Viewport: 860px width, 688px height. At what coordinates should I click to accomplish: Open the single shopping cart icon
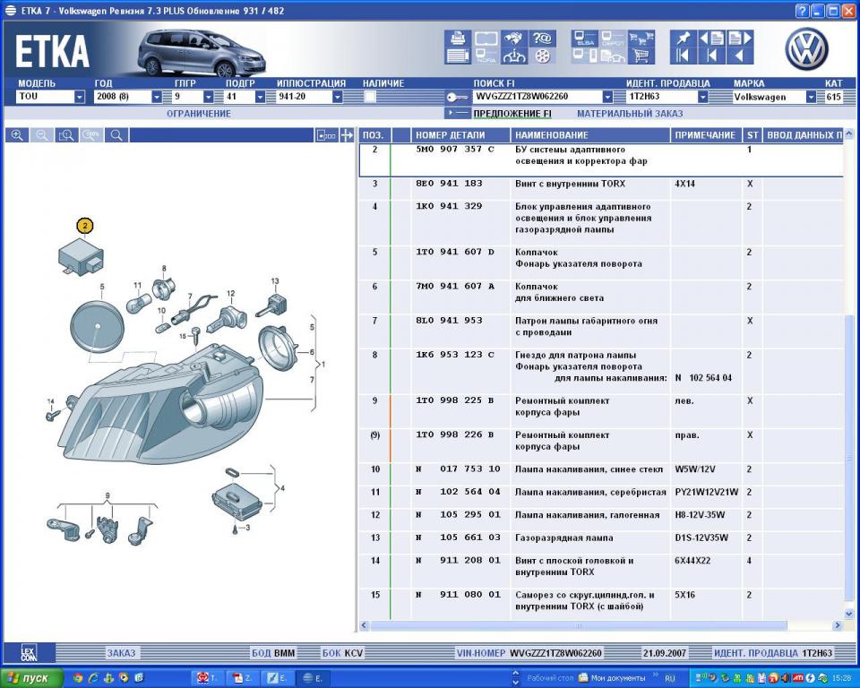[x=641, y=56]
